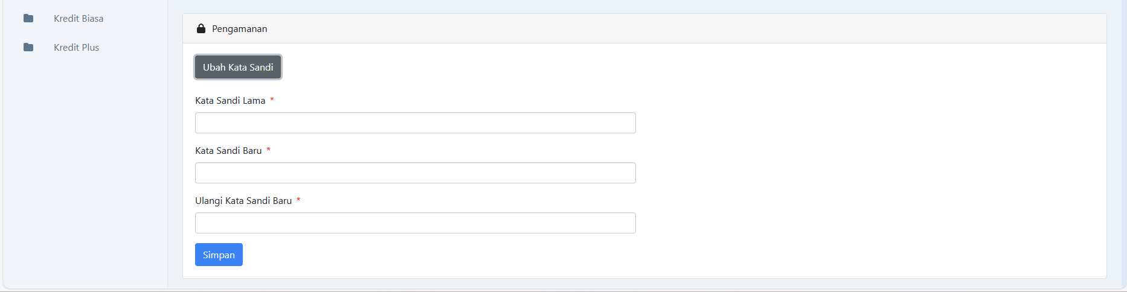Focus the Kata Sandi Lama input field
Screen dimensions: 1127x292
pos(415,123)
